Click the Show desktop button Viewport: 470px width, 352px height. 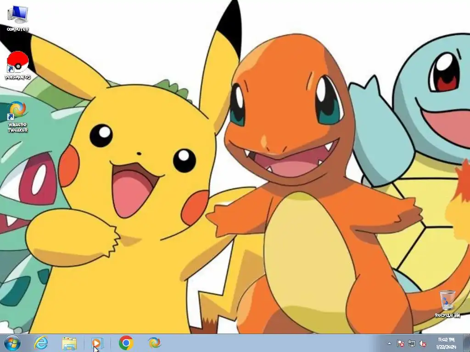click(x=467, y=343)
